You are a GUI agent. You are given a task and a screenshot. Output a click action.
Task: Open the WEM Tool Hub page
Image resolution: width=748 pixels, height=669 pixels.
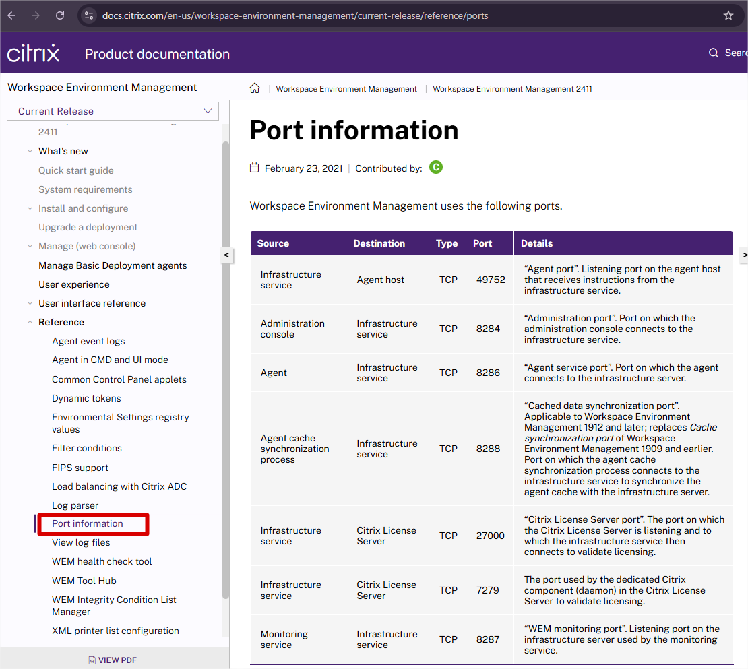point(84,581)
